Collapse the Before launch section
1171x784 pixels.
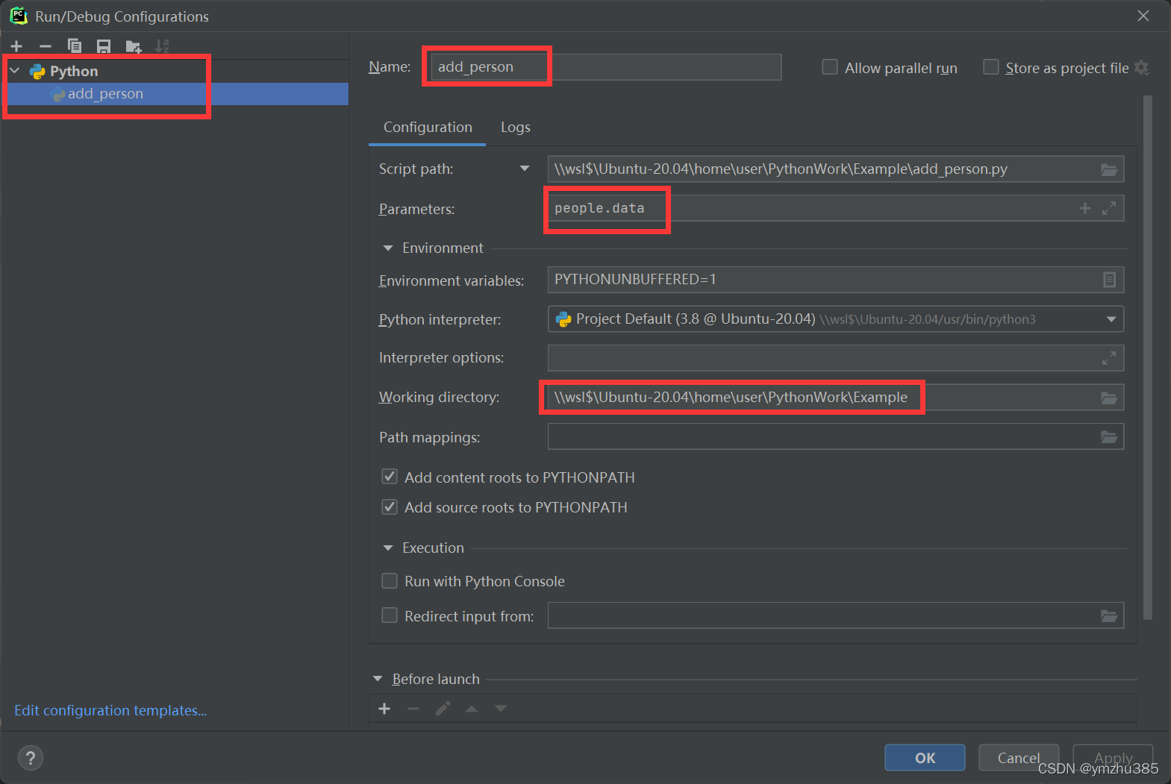click(x=377, y=679)
